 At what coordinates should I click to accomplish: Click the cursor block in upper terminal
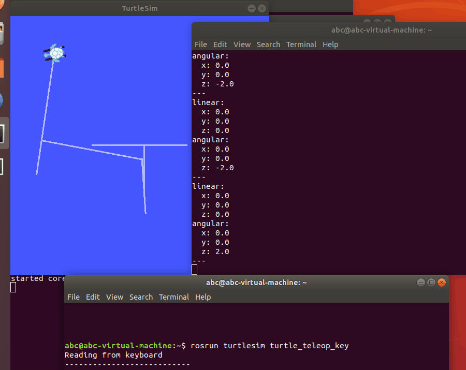[x=194, y=270]
